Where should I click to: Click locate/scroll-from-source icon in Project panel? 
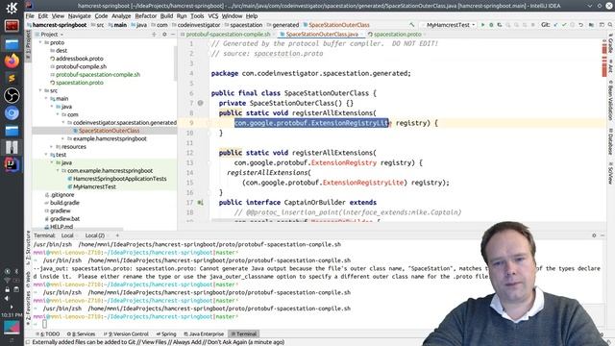pyautogui.click(x=154, y=35)
